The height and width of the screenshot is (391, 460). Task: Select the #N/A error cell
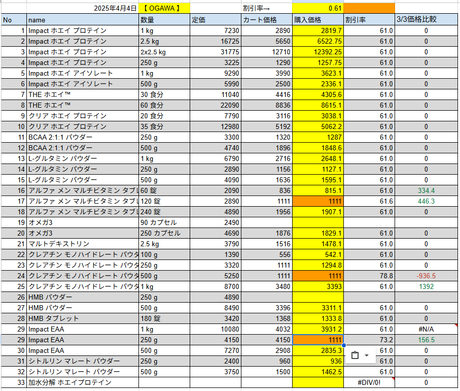[426, 329]
